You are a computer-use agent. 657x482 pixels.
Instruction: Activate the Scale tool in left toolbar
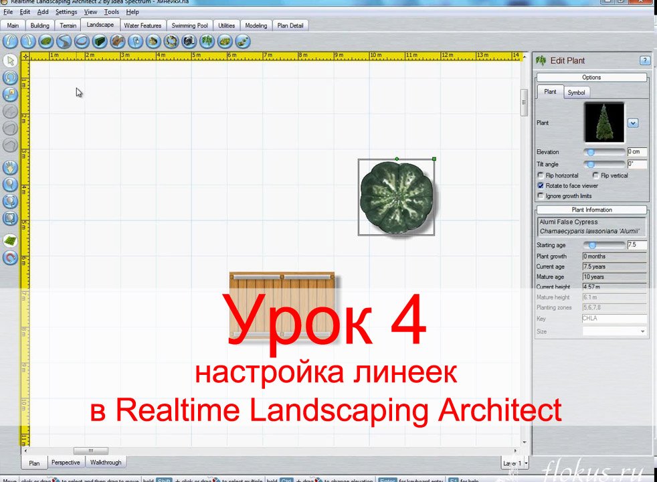click(x=11, y=94)
